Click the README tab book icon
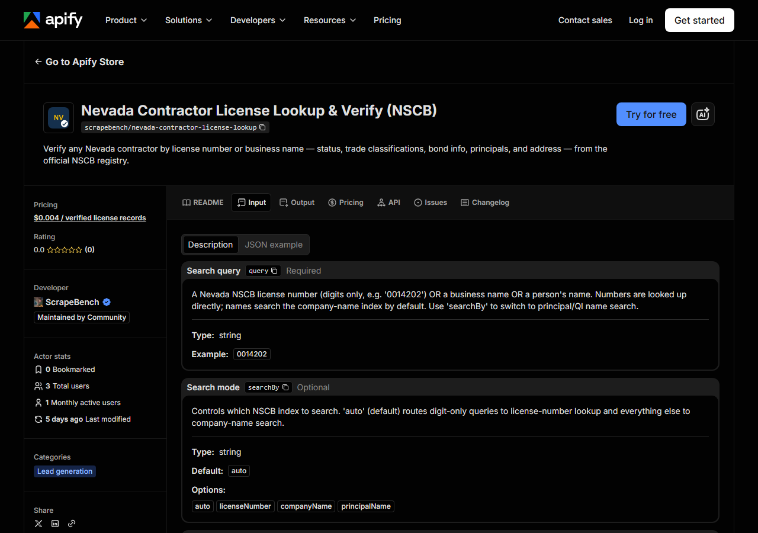Image resolution: width=758 pixels, height=533 pixels. point(187,203)
